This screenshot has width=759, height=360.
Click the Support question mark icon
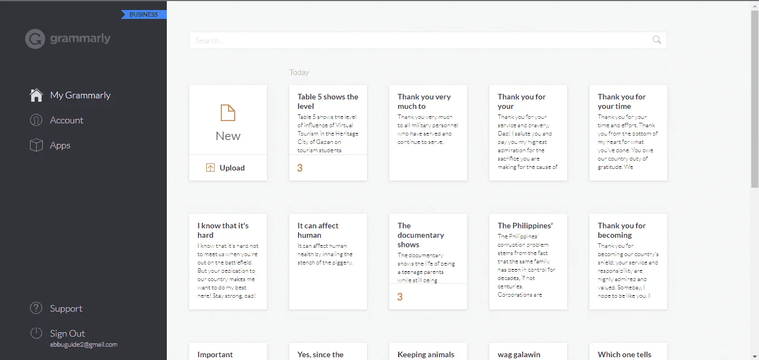coord(36,308)
